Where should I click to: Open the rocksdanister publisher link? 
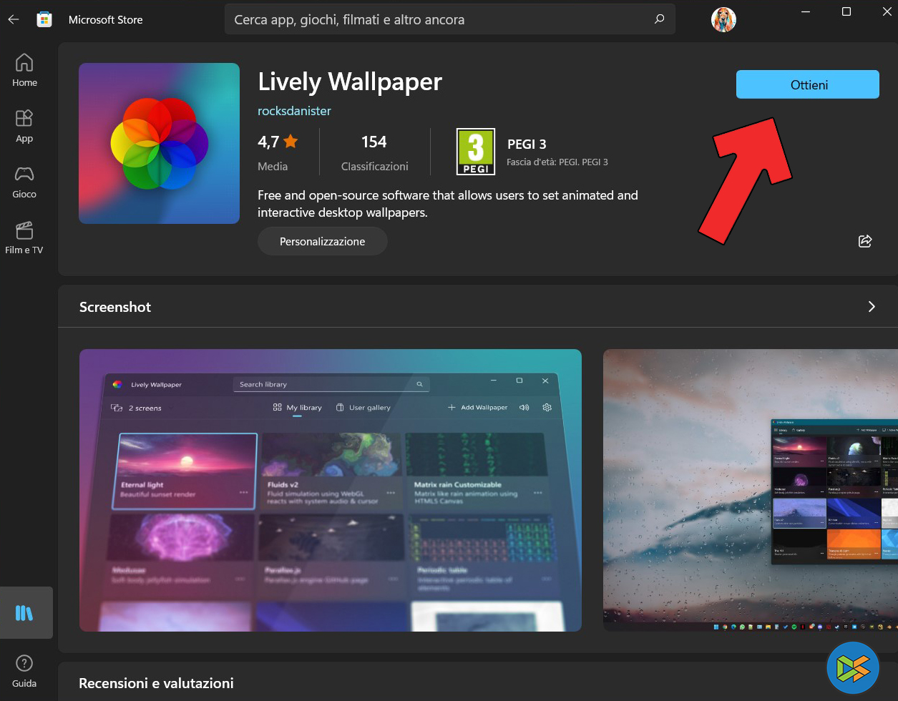click(294, 111)
